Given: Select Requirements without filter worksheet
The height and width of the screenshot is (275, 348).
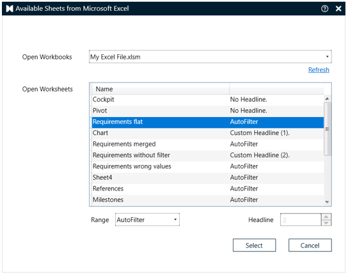Looking at the screenshot, I should (208, 155).
